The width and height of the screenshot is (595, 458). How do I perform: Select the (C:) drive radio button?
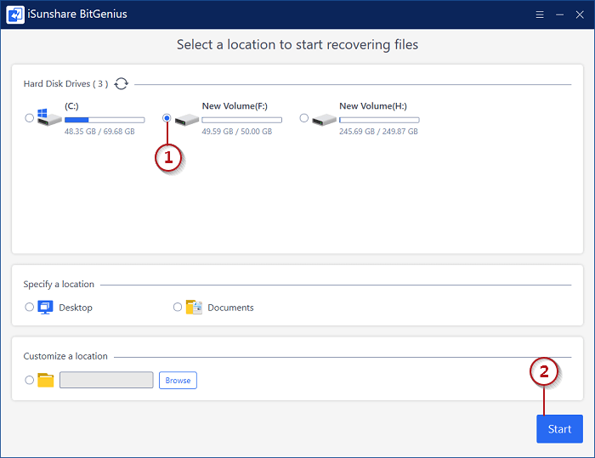(30, 118)
